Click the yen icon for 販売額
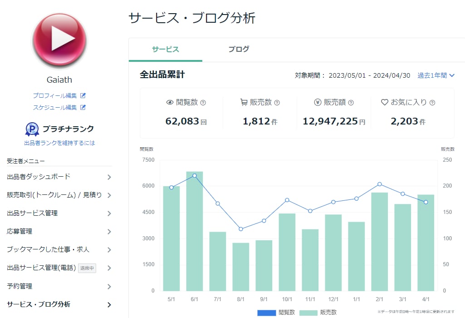Screen dimensions: 465x318 click(318, 102)
